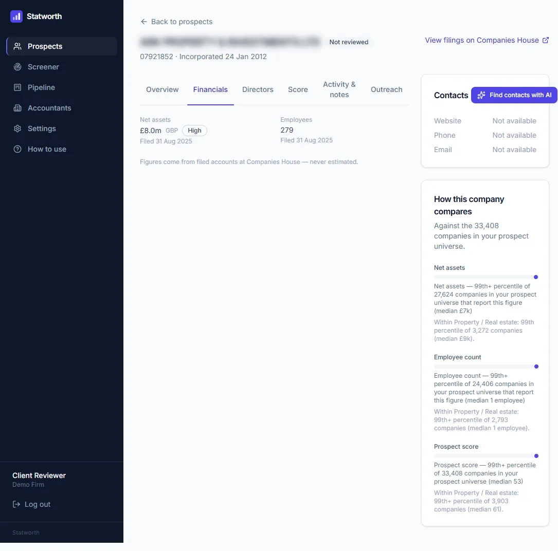The width and height of the screenshot is (558, 551).
Task: Click Back to prospects link
Action: coord(176,22)
